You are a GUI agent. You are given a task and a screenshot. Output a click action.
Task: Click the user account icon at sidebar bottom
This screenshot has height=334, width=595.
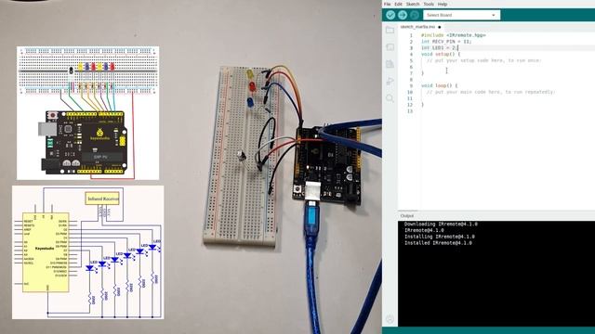coord(390,319)
